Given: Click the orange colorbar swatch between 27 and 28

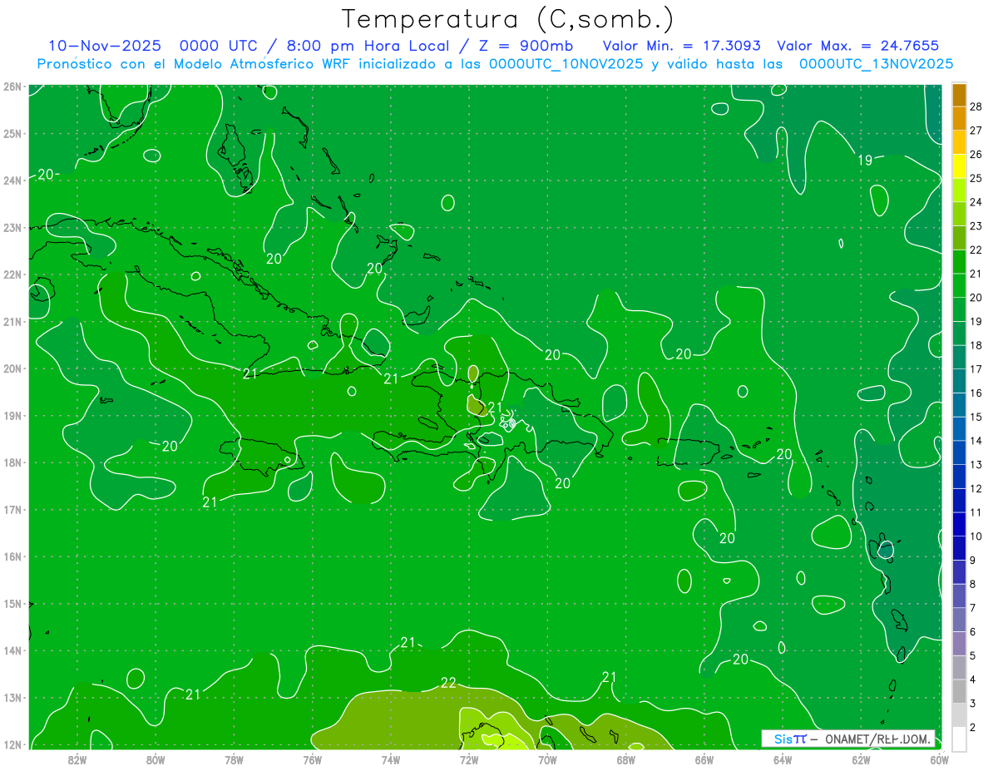Looking at the screenshot, I should pyautogui.click(x=960, y=119).
